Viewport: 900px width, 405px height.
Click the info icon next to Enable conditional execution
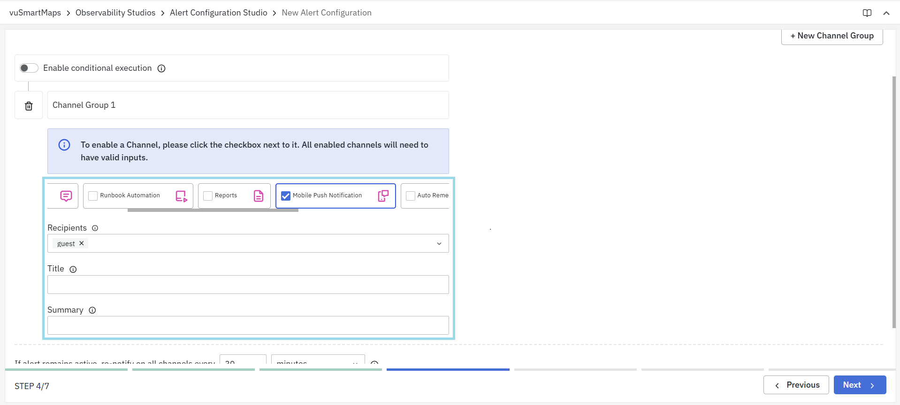point(161,68)
